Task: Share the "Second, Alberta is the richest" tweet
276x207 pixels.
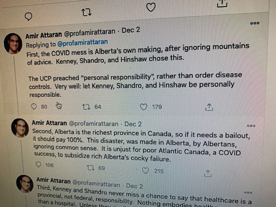Action: 208,173
